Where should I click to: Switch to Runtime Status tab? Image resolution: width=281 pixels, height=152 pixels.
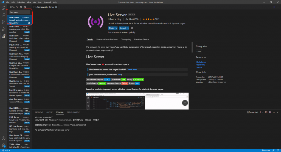click(x=142, y=39)
